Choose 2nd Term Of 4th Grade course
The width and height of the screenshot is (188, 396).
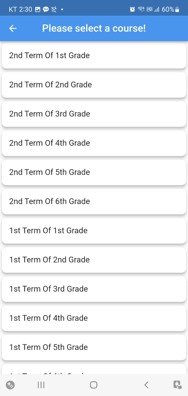point(94,143)
